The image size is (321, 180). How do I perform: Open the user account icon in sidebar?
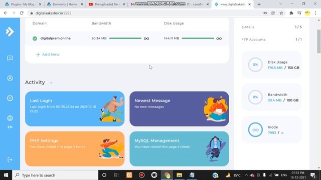[x=10, y=78]
